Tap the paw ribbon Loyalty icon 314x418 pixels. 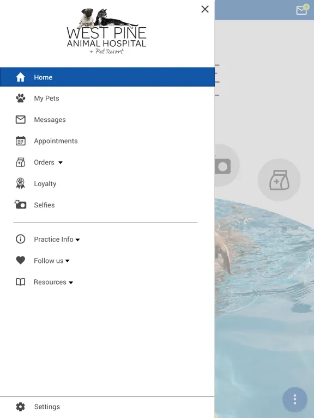(21, 183)
